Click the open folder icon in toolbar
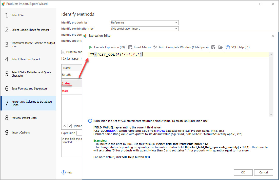 click(x=221, y=47)
